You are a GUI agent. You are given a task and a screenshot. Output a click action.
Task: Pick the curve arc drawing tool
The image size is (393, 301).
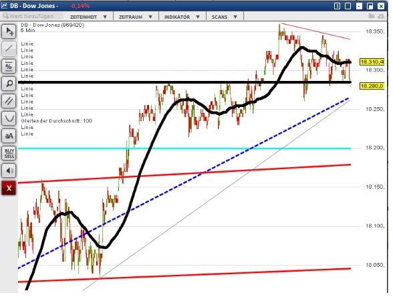[x=9, y=118]
